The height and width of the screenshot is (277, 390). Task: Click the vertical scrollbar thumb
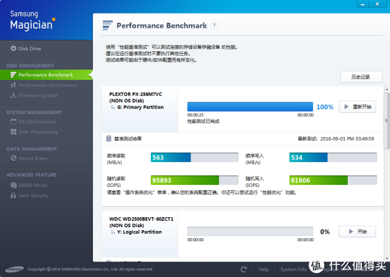click(387, 121)
